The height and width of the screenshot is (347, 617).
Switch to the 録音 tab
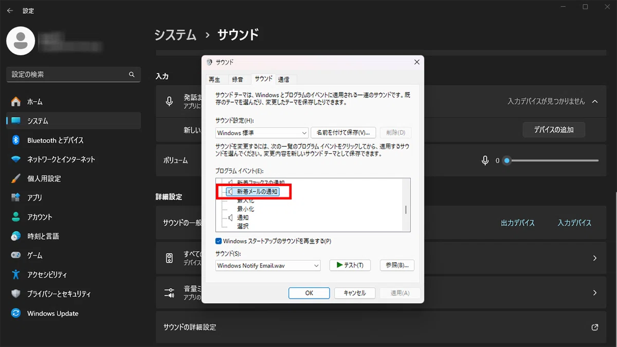238,79
